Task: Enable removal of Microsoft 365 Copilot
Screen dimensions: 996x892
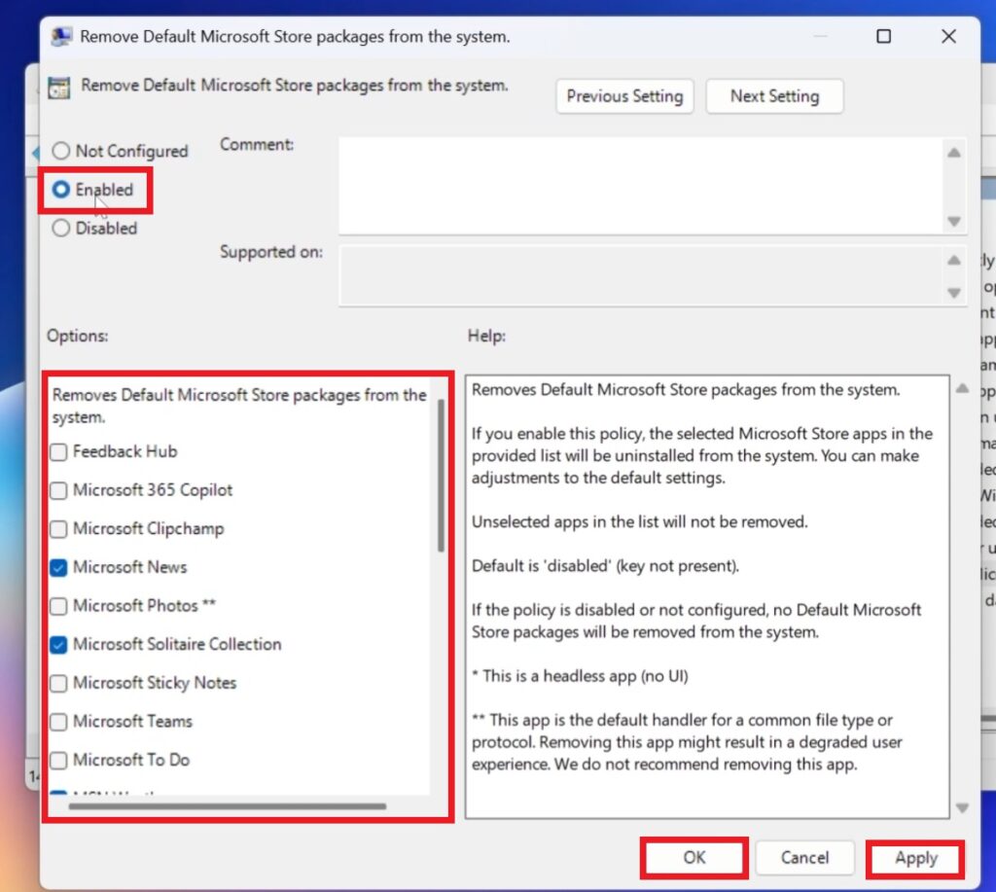Action: click(59, 490)
